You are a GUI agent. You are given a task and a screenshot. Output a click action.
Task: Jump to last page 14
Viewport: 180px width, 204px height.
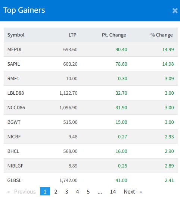[113, 192]
